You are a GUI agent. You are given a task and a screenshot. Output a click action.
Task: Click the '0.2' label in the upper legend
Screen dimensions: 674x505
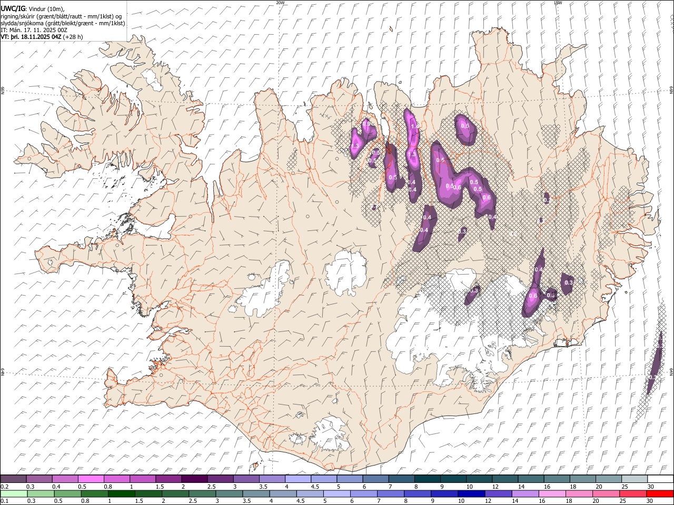(4, 487)
